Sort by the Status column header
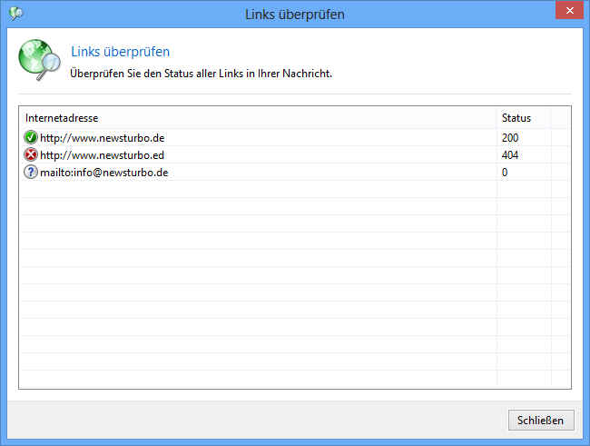590x446 pixels. (524, 118)
